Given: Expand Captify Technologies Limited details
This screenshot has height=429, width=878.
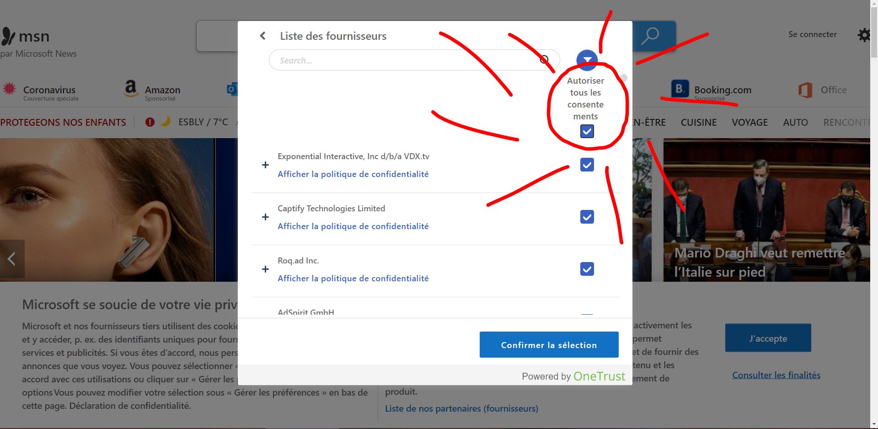Looking at the screenshot, I should (x=265, y=217).
